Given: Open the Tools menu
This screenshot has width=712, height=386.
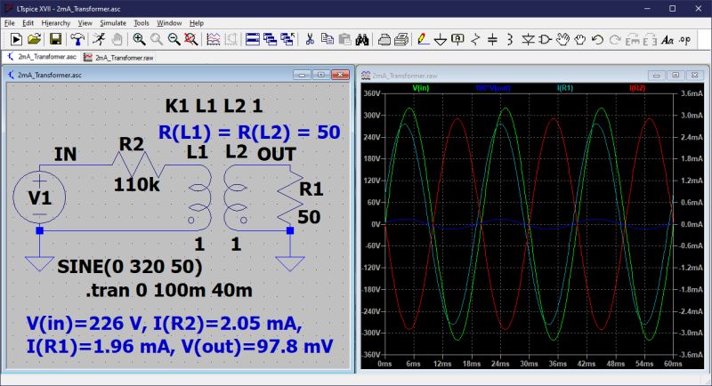Looking at the screenshot, I should pyautogui.click(x=142, y=22).
